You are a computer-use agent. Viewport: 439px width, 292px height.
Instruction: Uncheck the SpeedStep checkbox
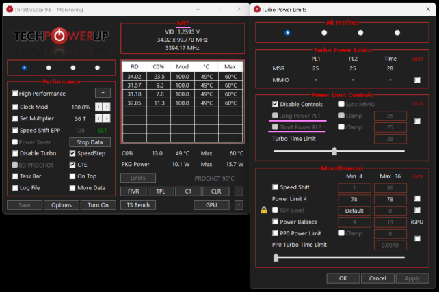[72, 153]
